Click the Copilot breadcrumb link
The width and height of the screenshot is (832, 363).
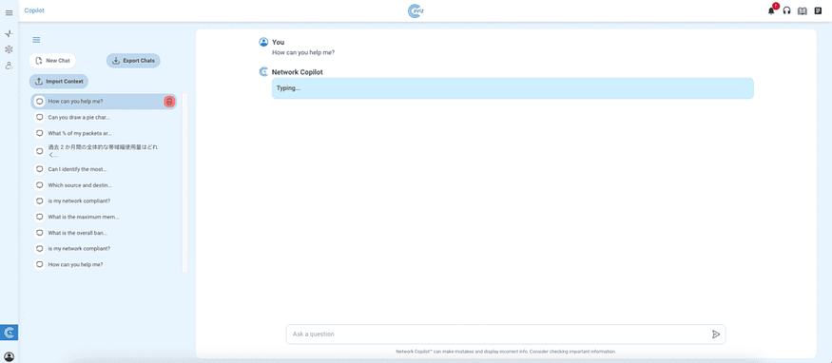tap(34, 10)
